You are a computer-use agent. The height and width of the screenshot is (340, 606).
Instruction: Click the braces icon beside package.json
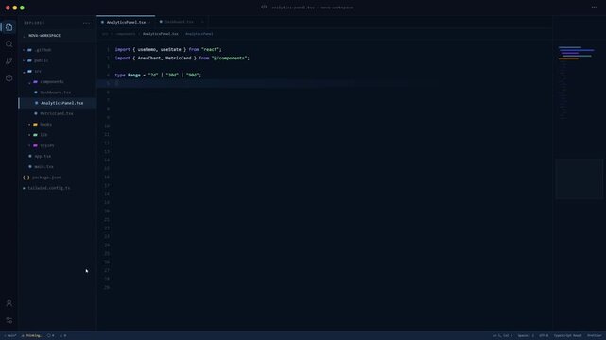(x=26, y=178)
